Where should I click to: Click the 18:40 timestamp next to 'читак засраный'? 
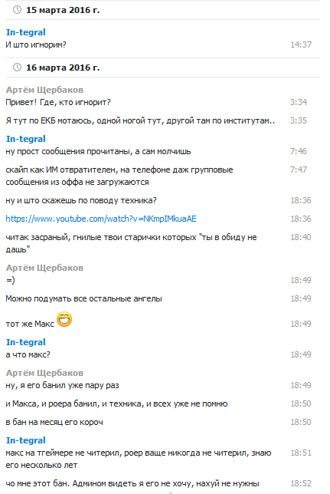301,237
